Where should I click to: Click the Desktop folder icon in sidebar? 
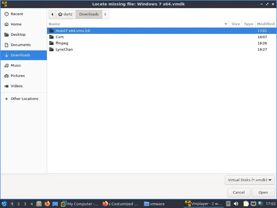[x=6, y=35]
